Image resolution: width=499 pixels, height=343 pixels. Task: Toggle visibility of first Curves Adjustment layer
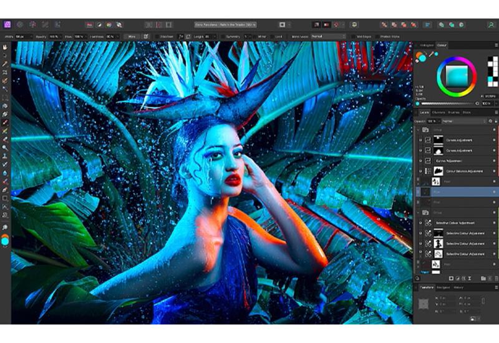click(x=420, y=140)
